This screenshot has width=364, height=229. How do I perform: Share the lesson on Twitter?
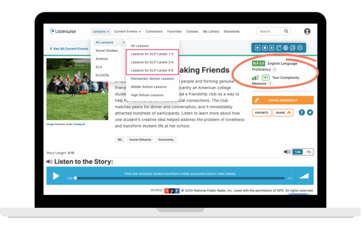point(310,112)
